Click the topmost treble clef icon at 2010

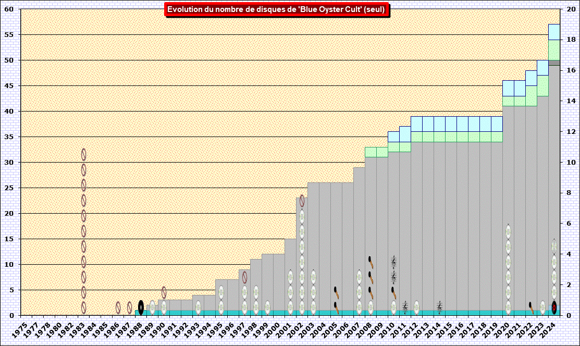point(393,262)
